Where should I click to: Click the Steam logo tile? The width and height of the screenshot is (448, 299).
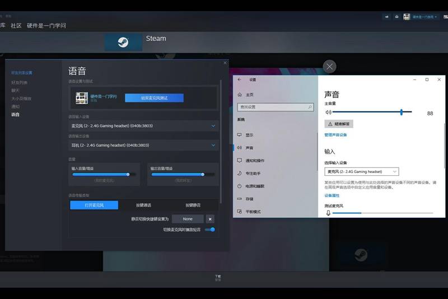(x=123, y=42)
